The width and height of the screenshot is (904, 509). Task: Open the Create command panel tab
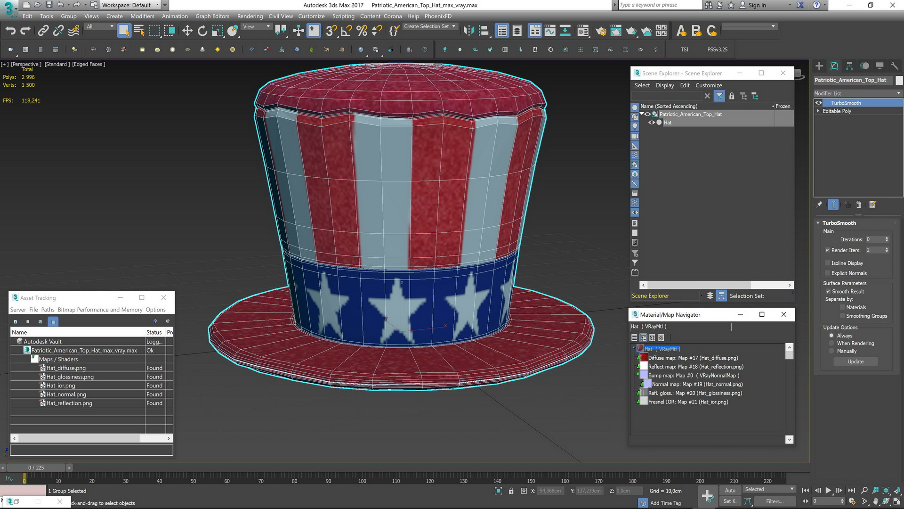[819, 66]
